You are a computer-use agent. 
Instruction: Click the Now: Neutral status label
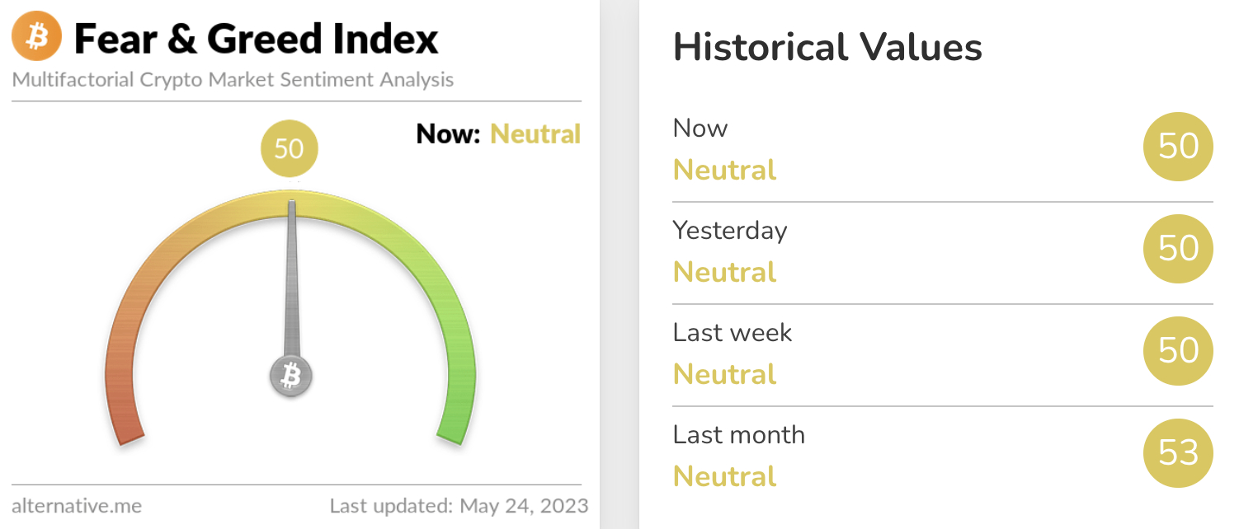(x=499, y=133)
